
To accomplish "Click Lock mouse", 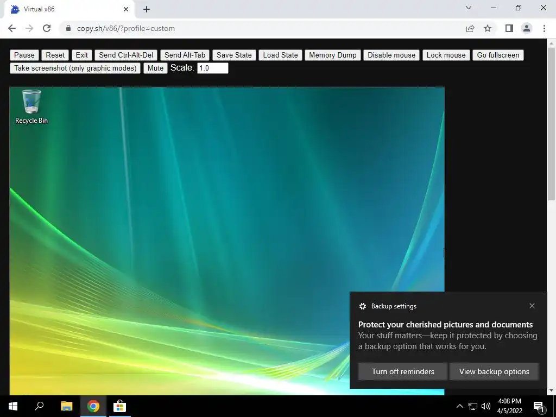I will pos(446,55).
